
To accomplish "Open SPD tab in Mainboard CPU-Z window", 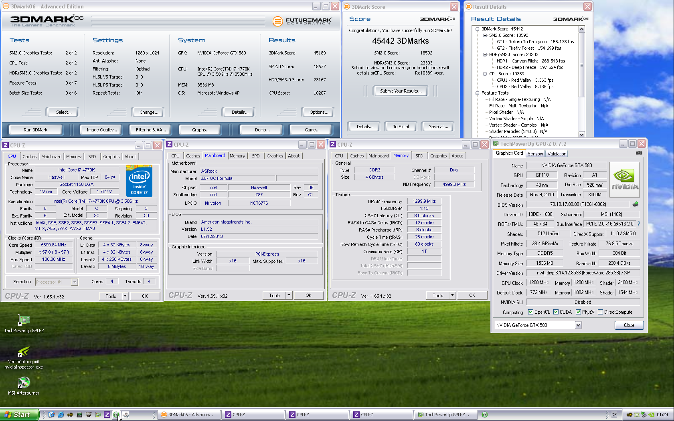I will [256, 156].
